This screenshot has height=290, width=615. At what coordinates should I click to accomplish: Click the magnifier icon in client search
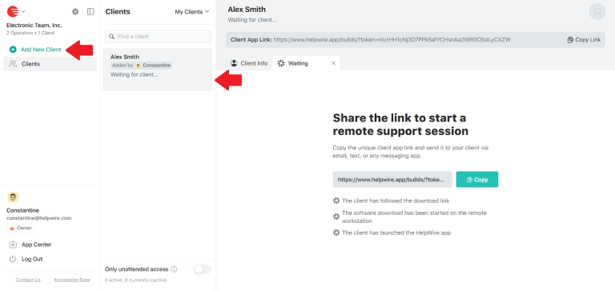[x=112, y=37]
